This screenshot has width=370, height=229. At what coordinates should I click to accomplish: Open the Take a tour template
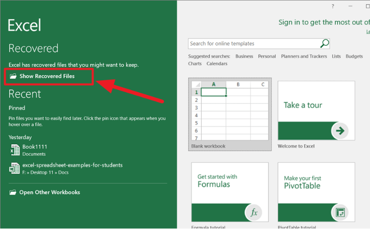pyautogui.click(x=316, y=111)
